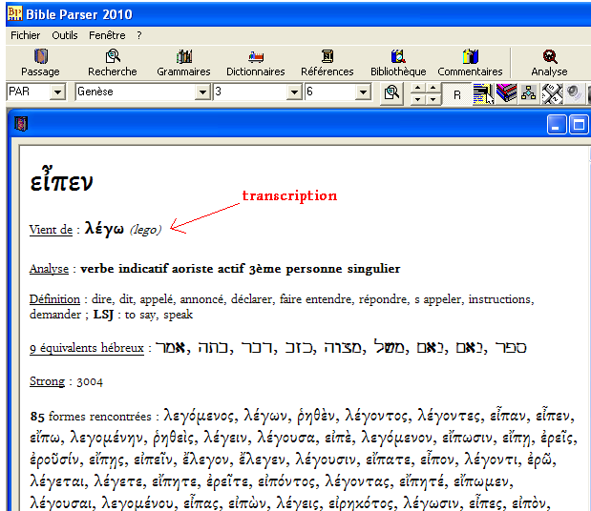Click the verse search magnifier button
The width and height of the screenshot is (591, 511).
tap(391, 92)
